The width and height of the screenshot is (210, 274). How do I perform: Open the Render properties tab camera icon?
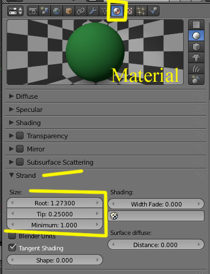(x=33, y=11)
